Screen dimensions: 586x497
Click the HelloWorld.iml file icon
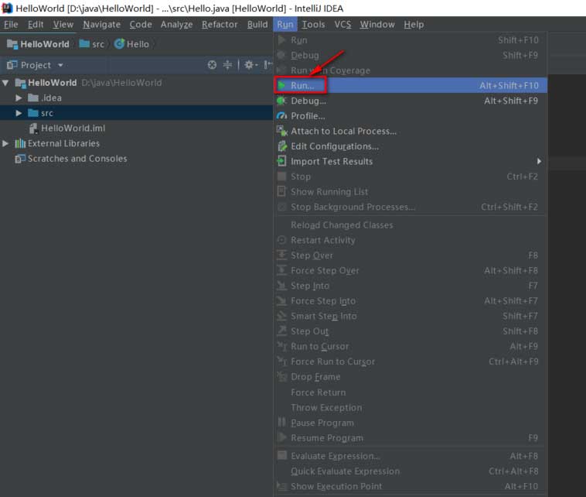pos(33,129)
